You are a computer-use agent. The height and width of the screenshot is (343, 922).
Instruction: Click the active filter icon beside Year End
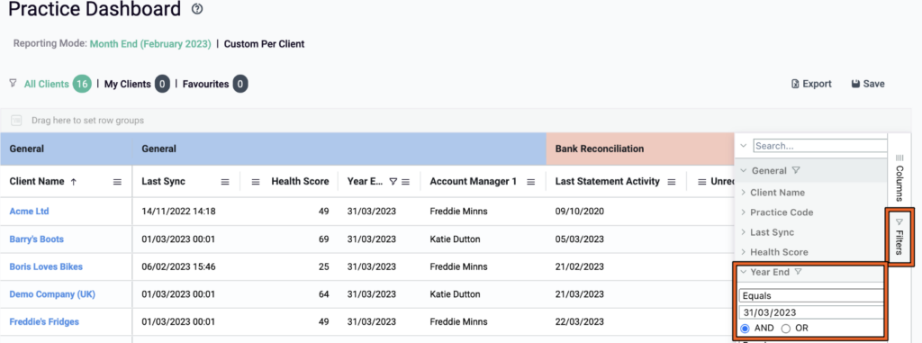click(798, 272)
